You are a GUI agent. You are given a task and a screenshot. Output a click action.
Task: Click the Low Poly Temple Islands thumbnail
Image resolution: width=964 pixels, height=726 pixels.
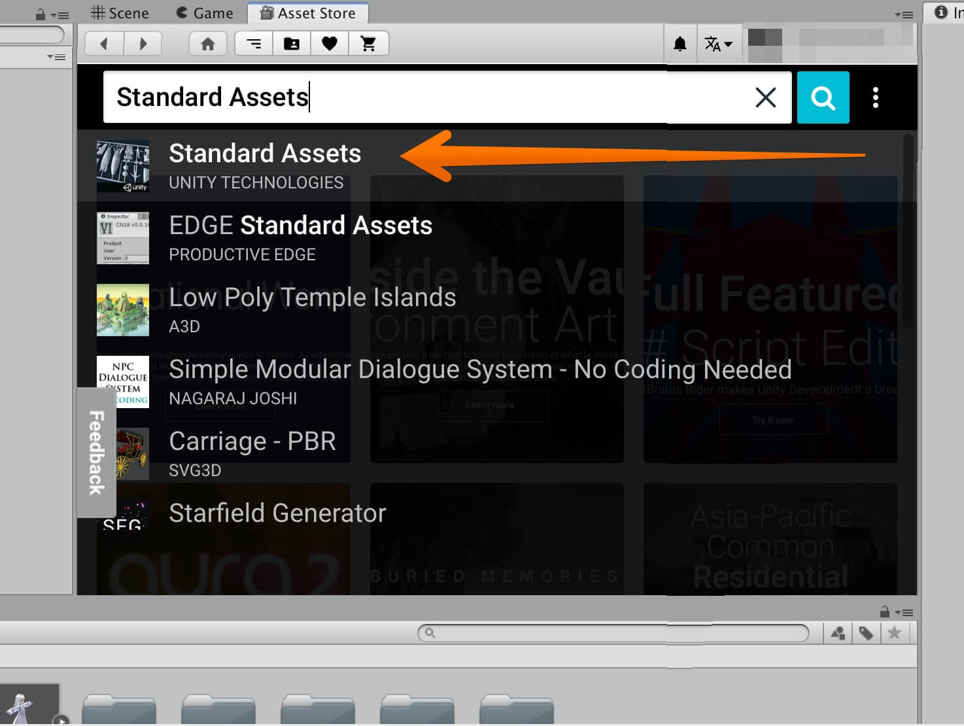(123, 310)
